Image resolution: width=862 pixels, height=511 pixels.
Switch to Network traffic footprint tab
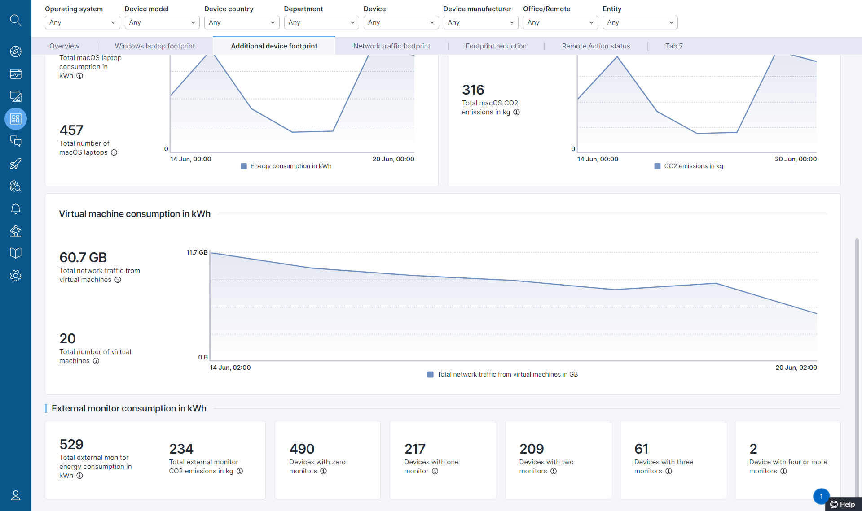pos(391,46)
